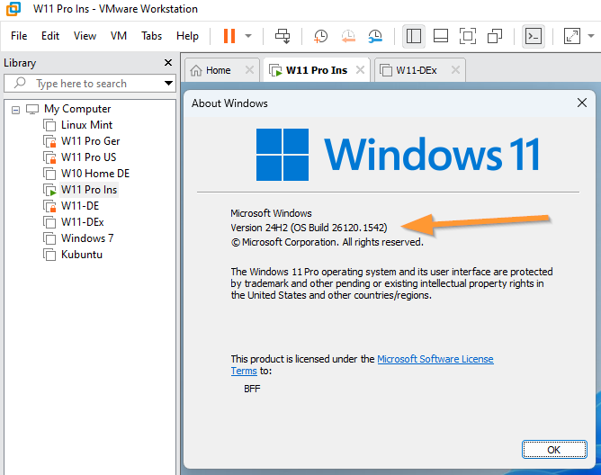Image resolution: width=601 pixels, height=475 pixels.
Task: Click the Home tab house icon
Action: pos(196,70)
